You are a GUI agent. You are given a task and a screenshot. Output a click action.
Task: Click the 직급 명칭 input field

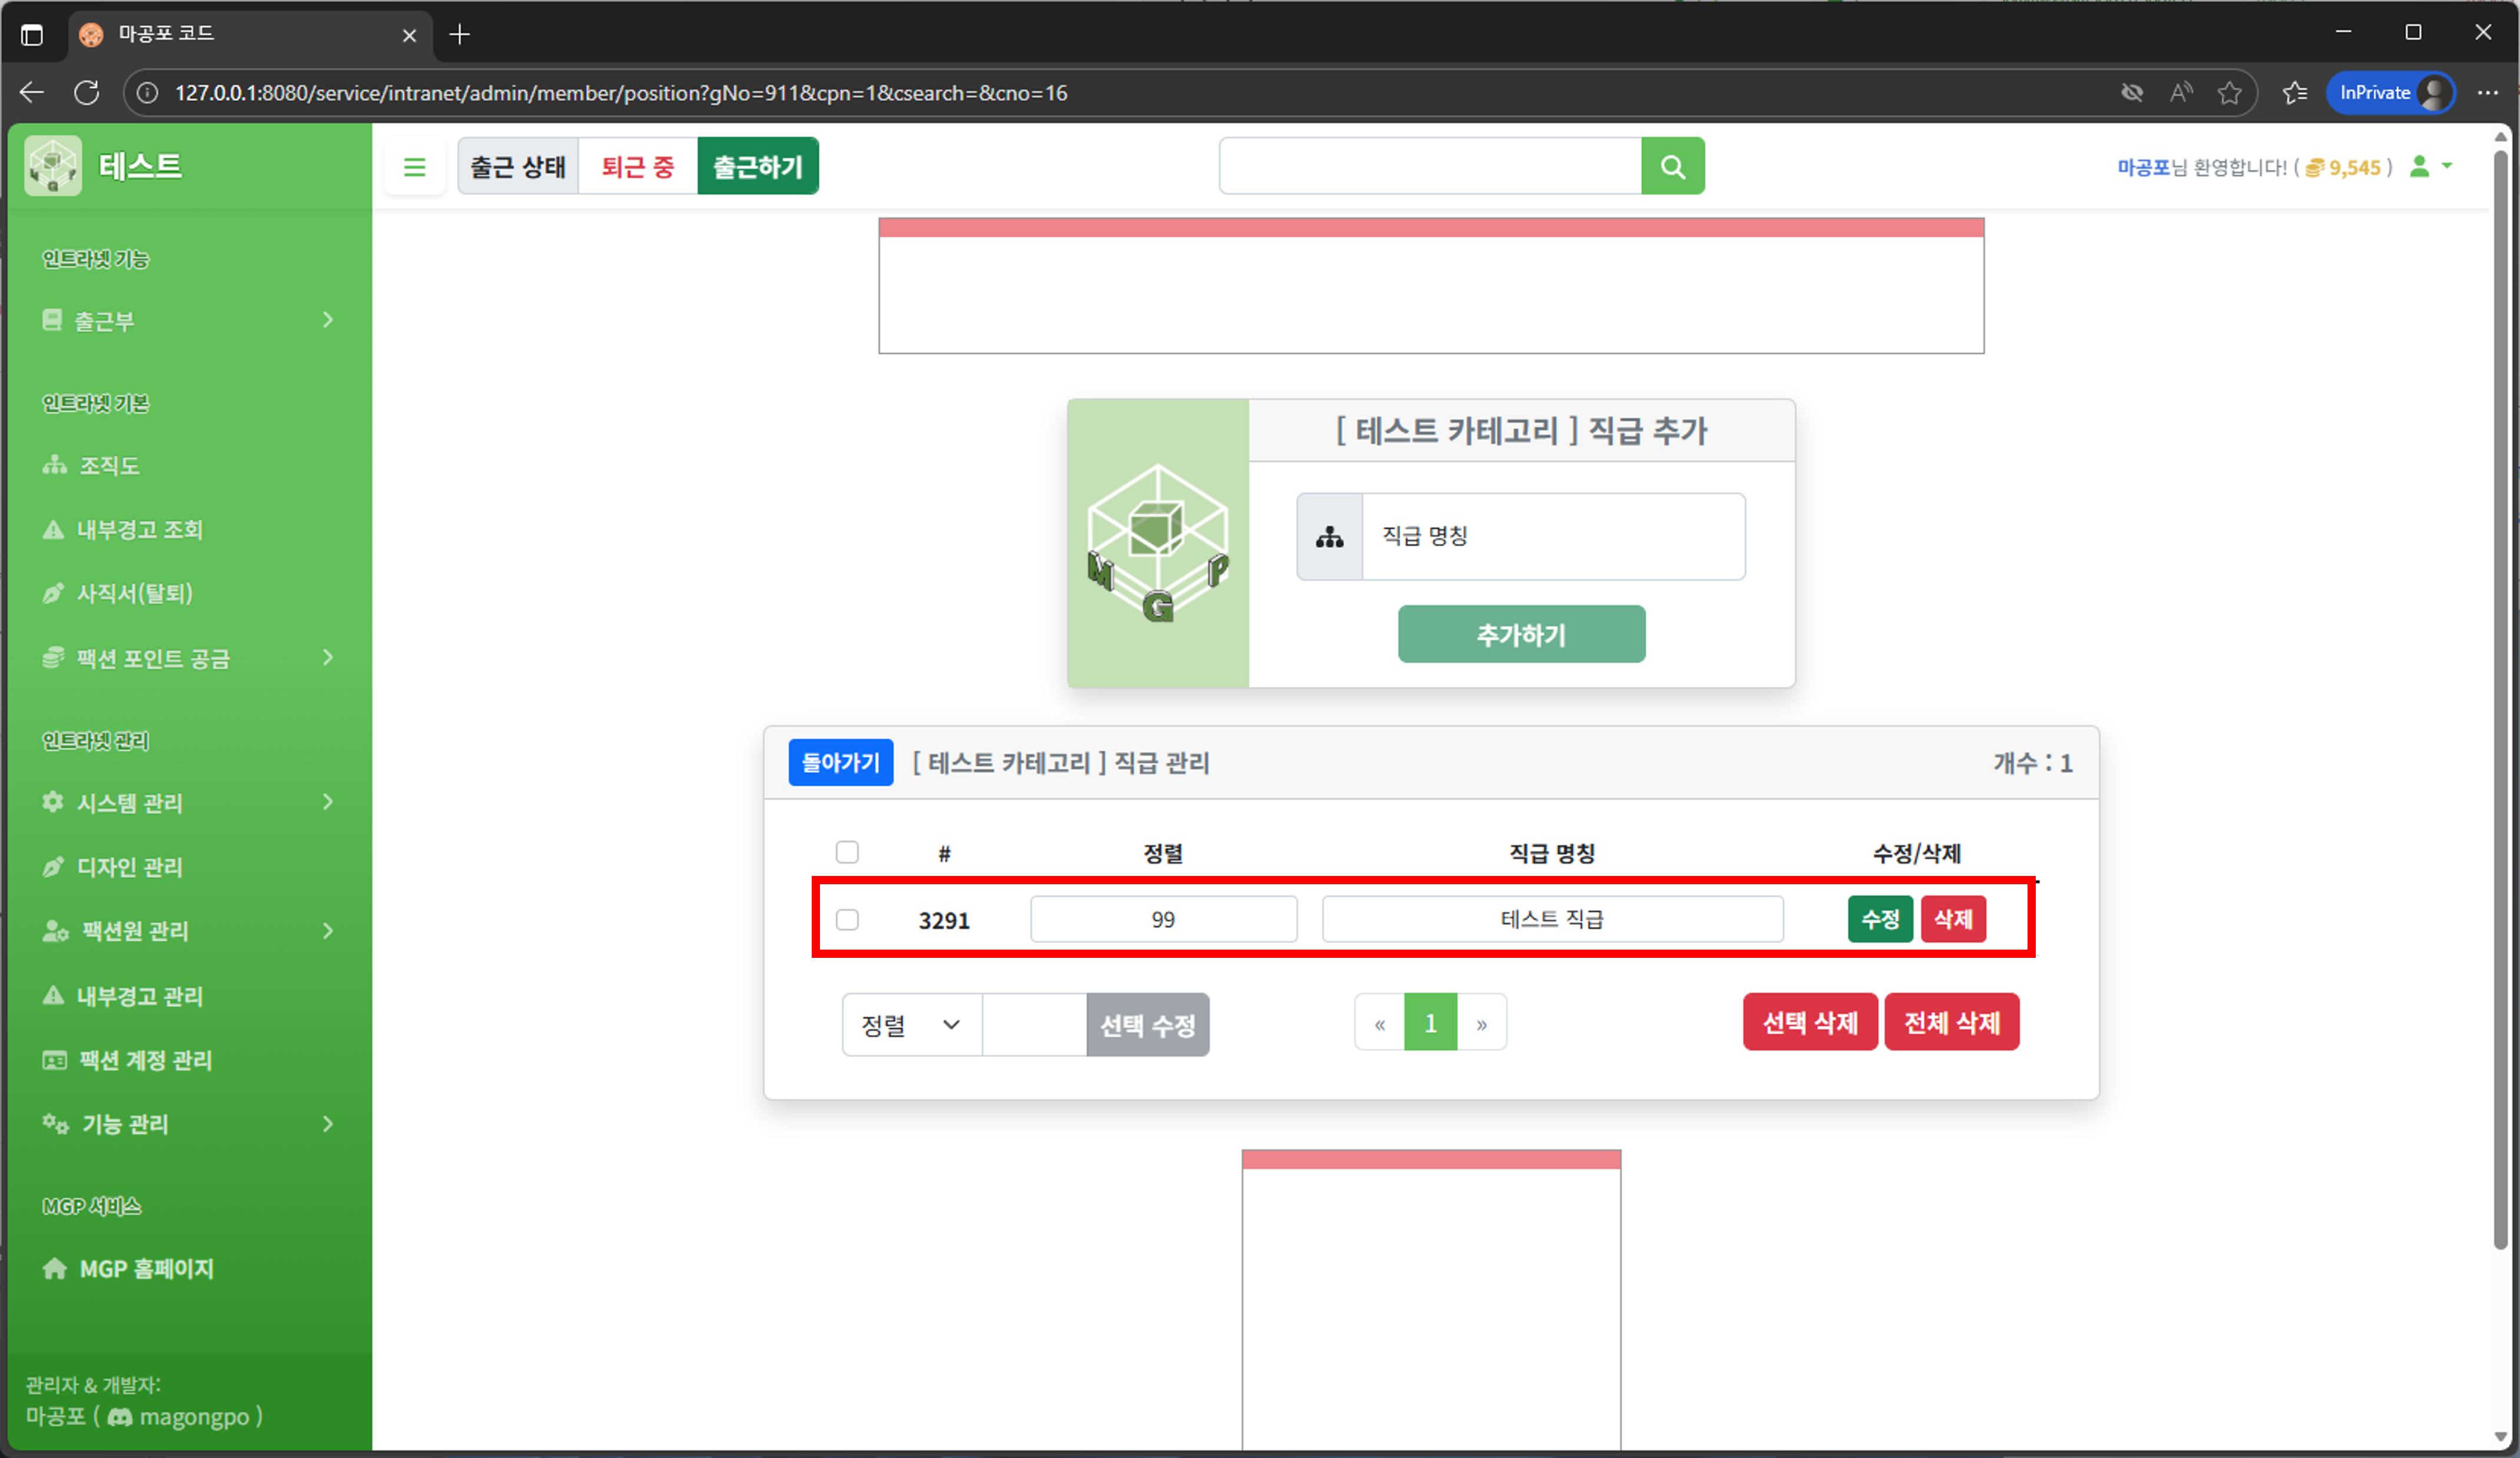[x=1552, y=536]
